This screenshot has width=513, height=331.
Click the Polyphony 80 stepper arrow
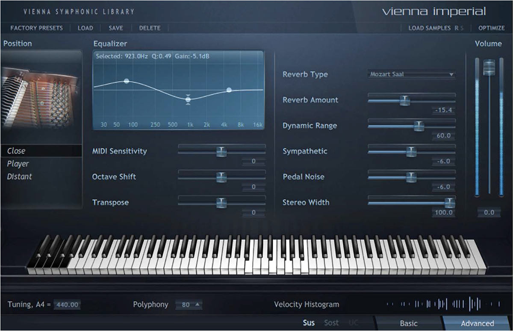coord(197,305)
